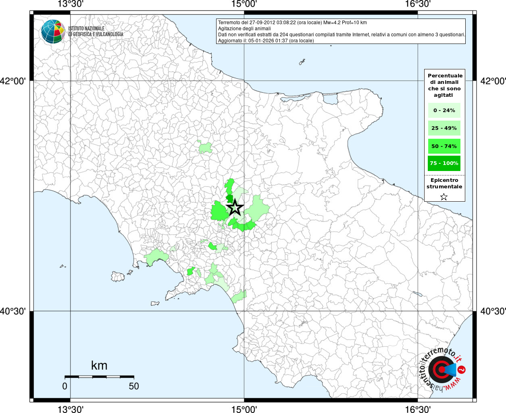Click the small red question mark circle
The width and height of the screenshot is (506, 413).
tap(462, 369)
